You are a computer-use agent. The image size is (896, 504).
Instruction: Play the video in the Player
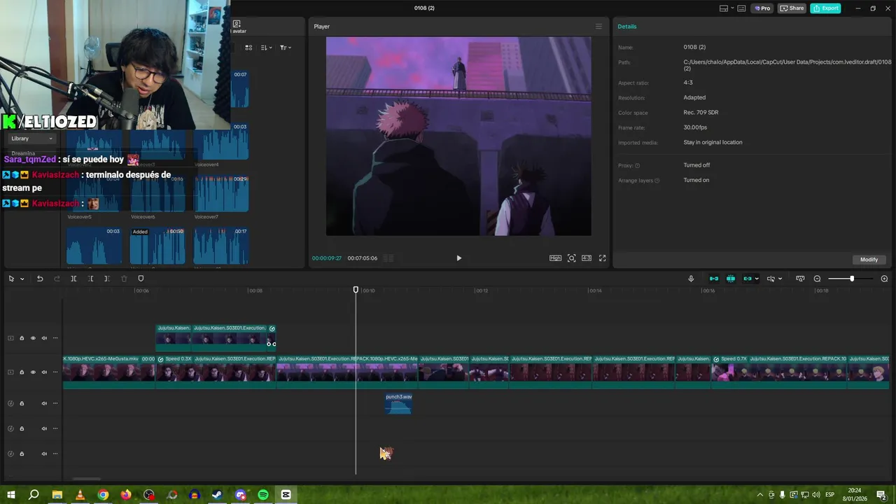pyautogui.click(x=459, y=258)
